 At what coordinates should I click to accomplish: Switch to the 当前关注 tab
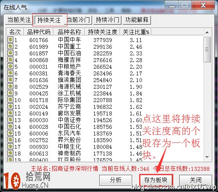pos(19,20)
